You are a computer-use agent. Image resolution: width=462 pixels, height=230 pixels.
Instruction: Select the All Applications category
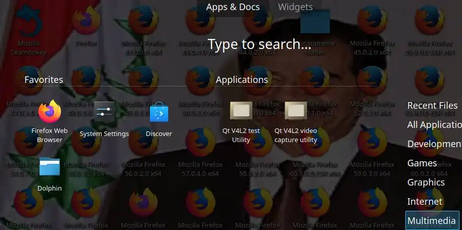pos(434,125)
